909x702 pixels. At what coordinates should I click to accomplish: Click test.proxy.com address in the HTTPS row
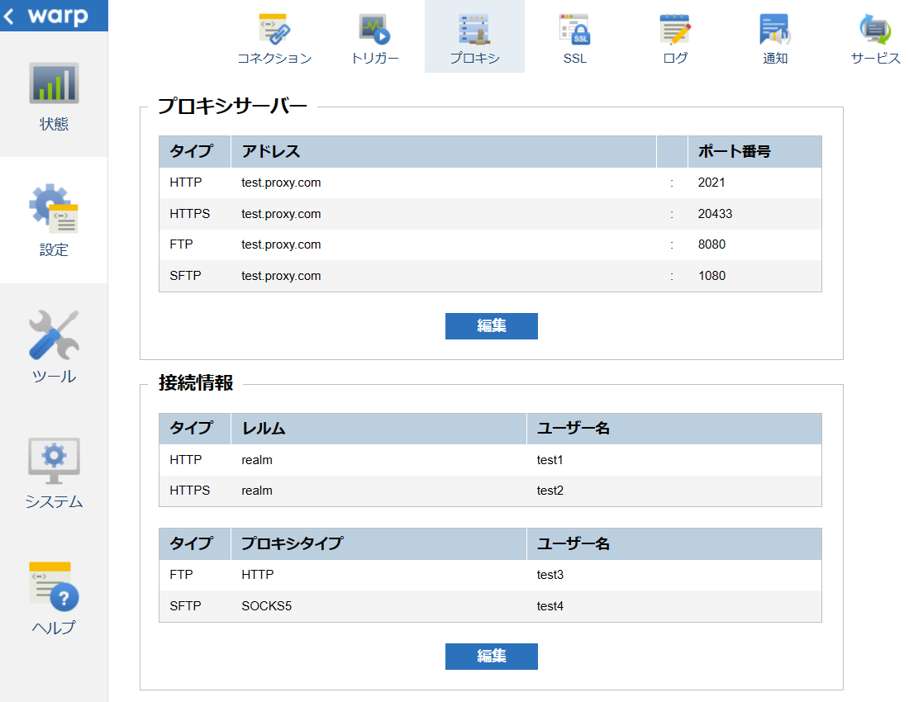[x=281, y=214]
